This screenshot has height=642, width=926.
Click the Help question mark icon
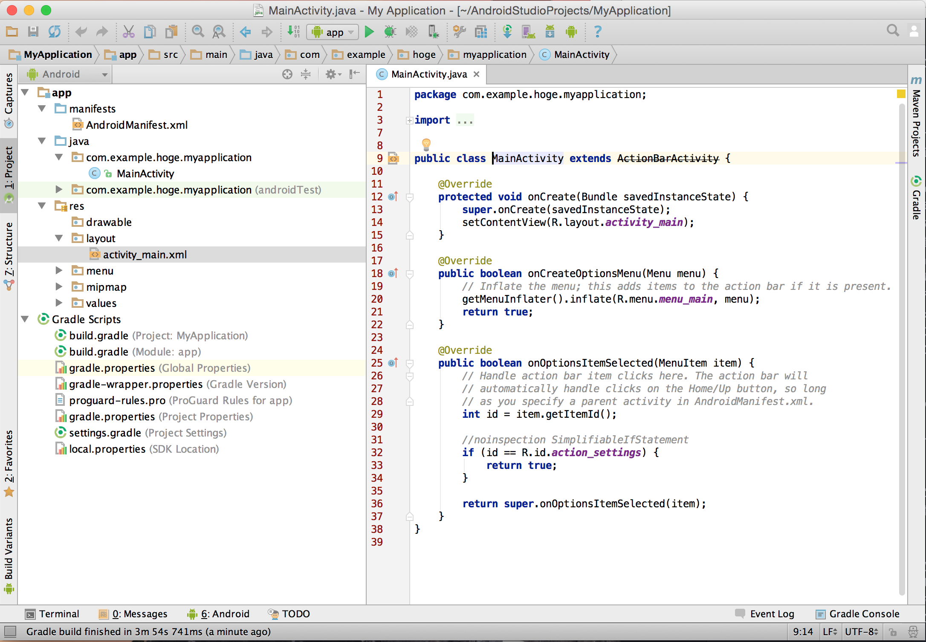pyautogui.click(x=598, y=32)
